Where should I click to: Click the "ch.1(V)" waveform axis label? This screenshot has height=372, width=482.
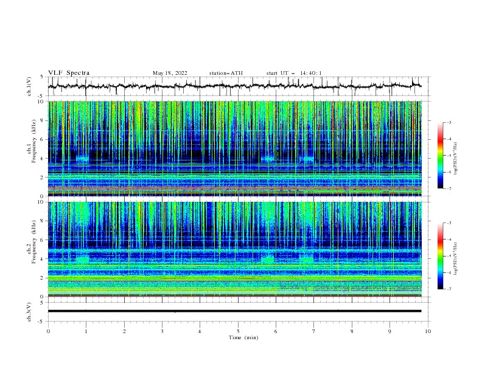29,86
